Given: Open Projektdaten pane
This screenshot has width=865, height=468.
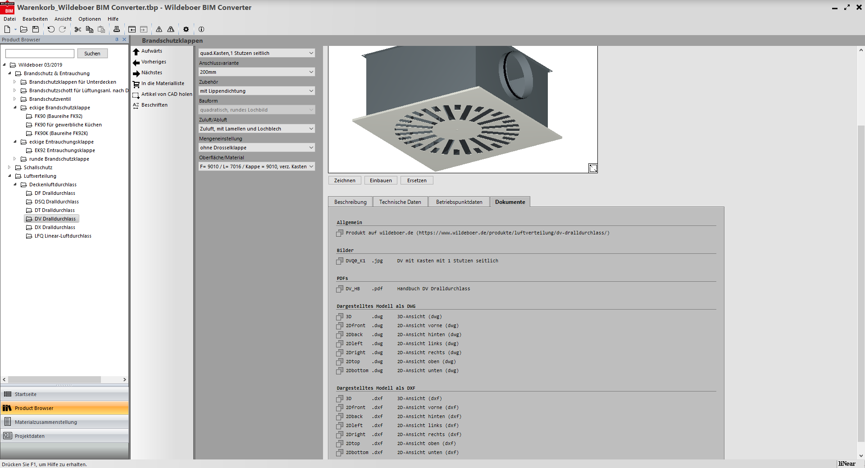Looking at the screenshot, I should 64,436.
